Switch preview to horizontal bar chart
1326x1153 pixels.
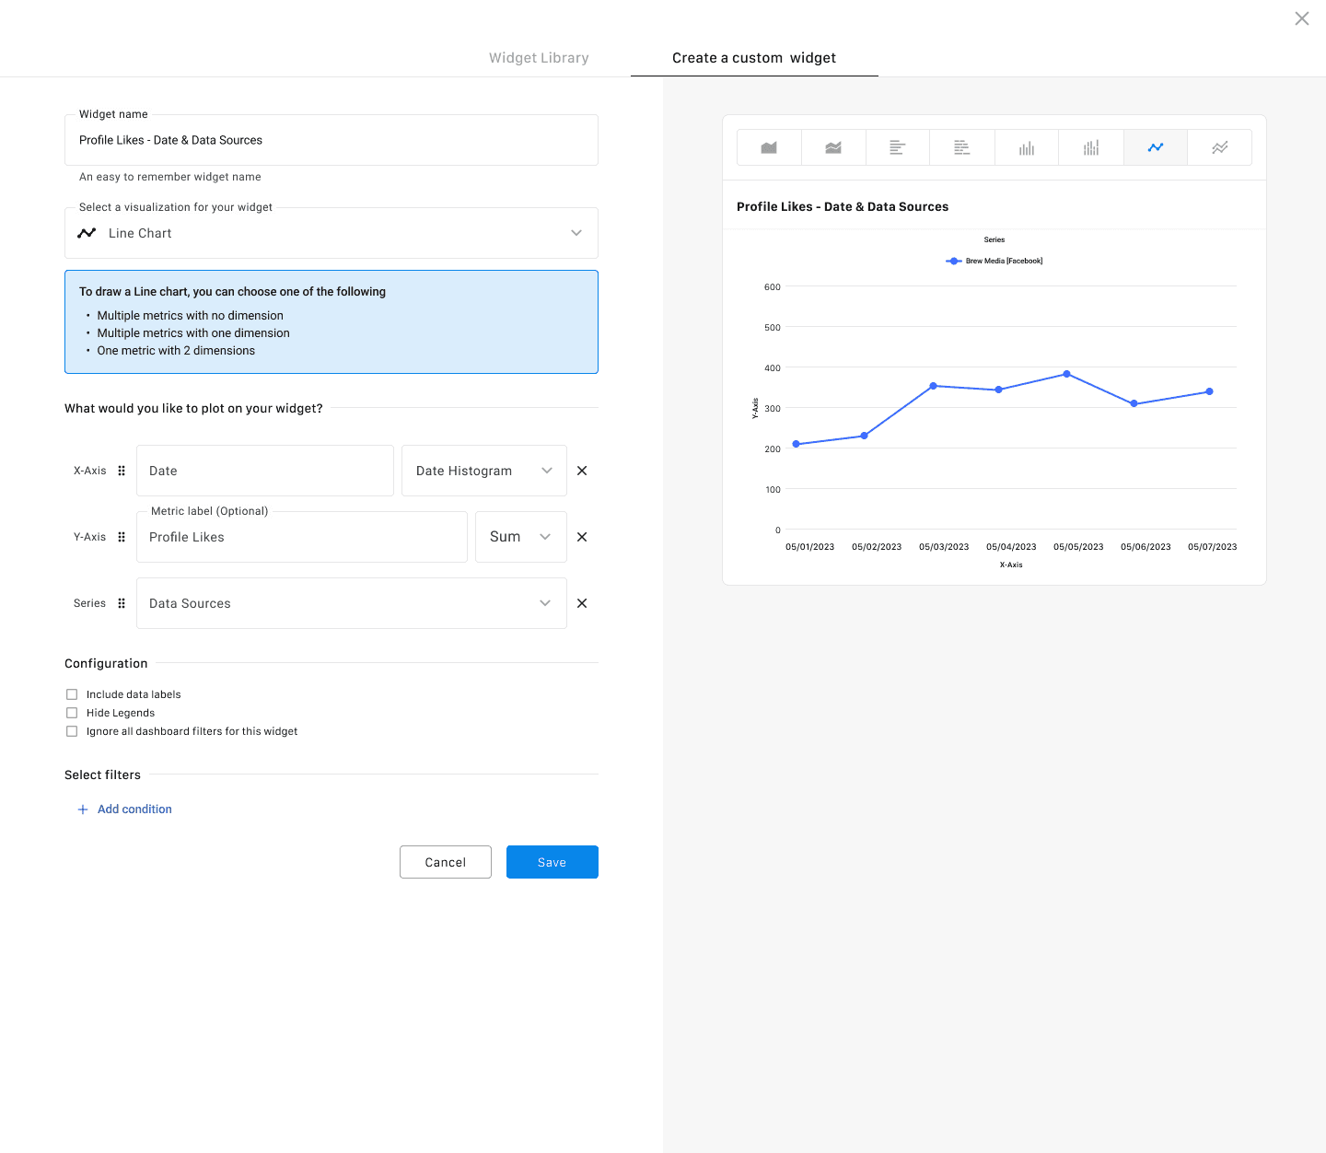click(898, 147)
